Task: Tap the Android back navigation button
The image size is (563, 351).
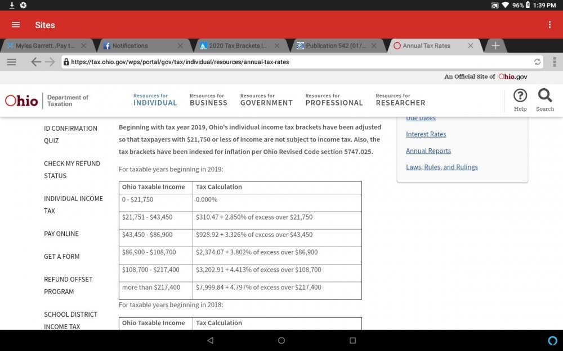Action: tap(211, 340)
